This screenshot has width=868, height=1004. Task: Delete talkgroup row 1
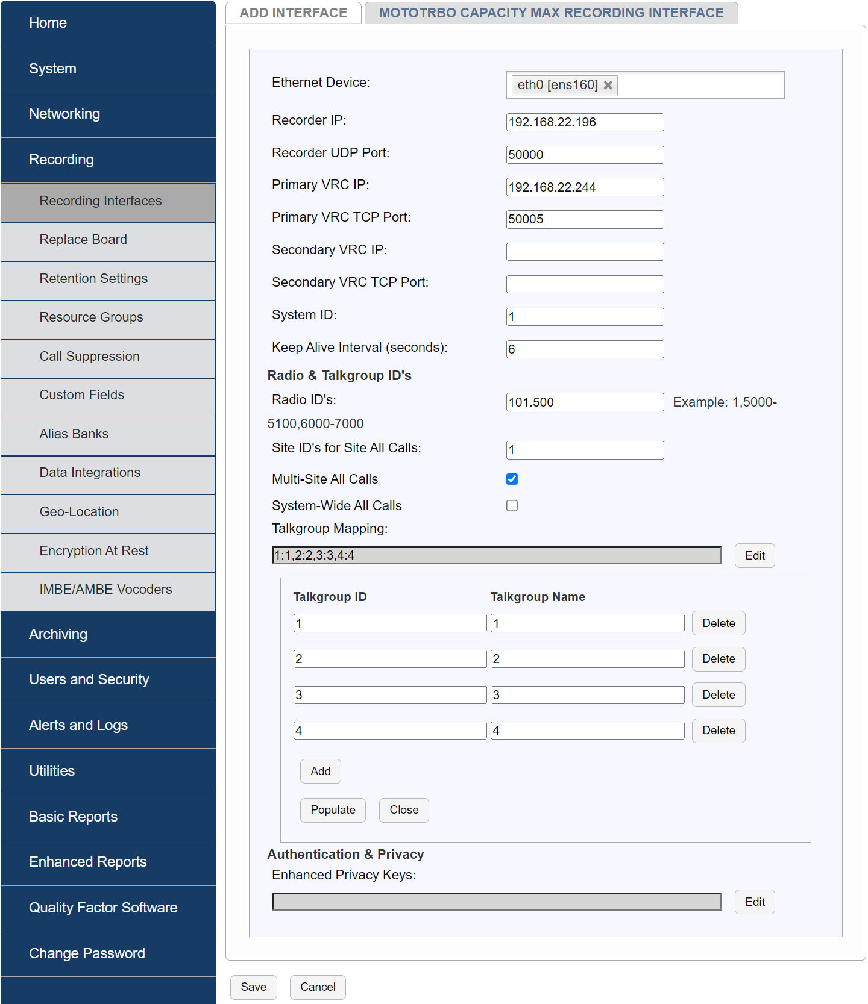pyautogui.click(x=719, y=623)
